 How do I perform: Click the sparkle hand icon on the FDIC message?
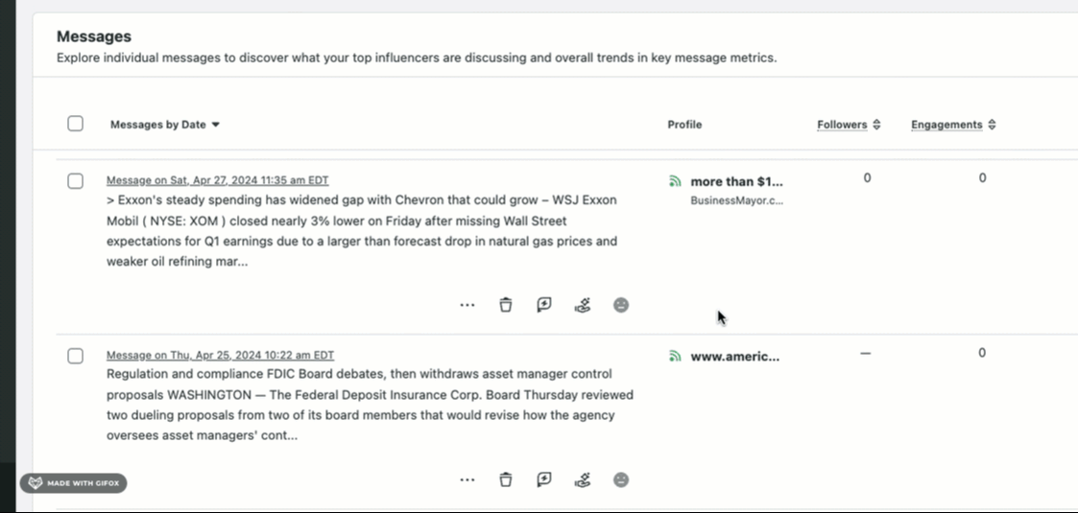click(583, 479)
